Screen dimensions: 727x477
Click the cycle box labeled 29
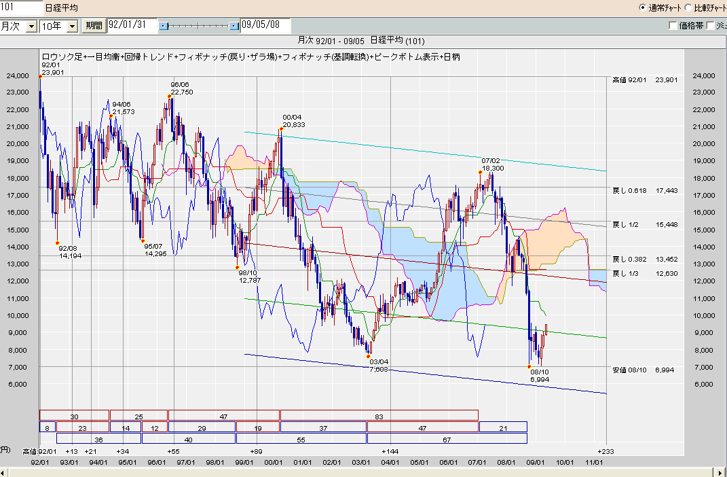[x=202, y=427]
